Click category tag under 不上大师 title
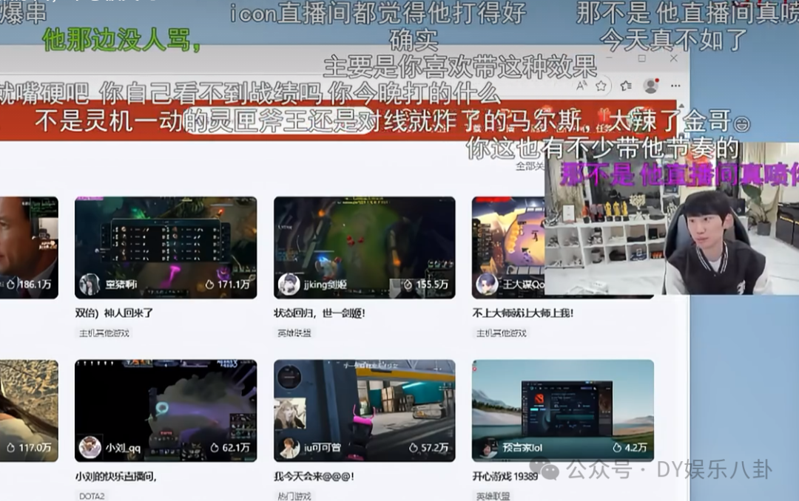This screenshot has width=799, height=501. [x=501, y=333]
